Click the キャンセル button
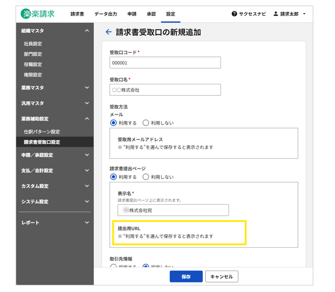Screen dimensions: 335x292 point(221,277)
